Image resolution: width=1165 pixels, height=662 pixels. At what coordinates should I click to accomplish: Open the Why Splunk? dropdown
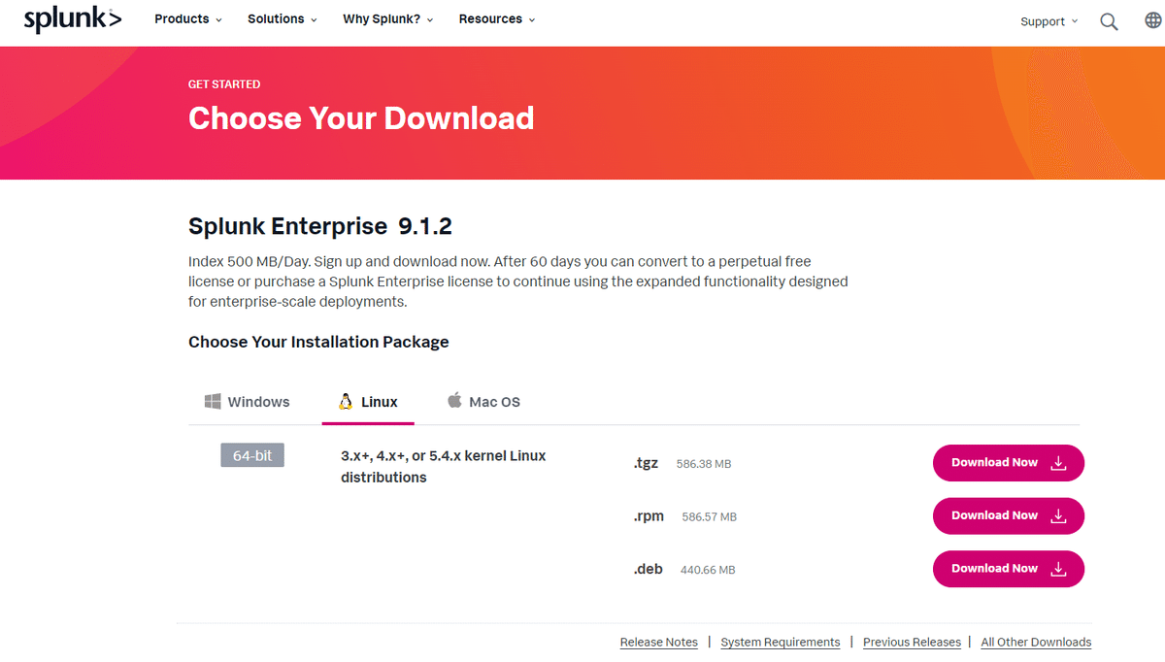point(387,19)
